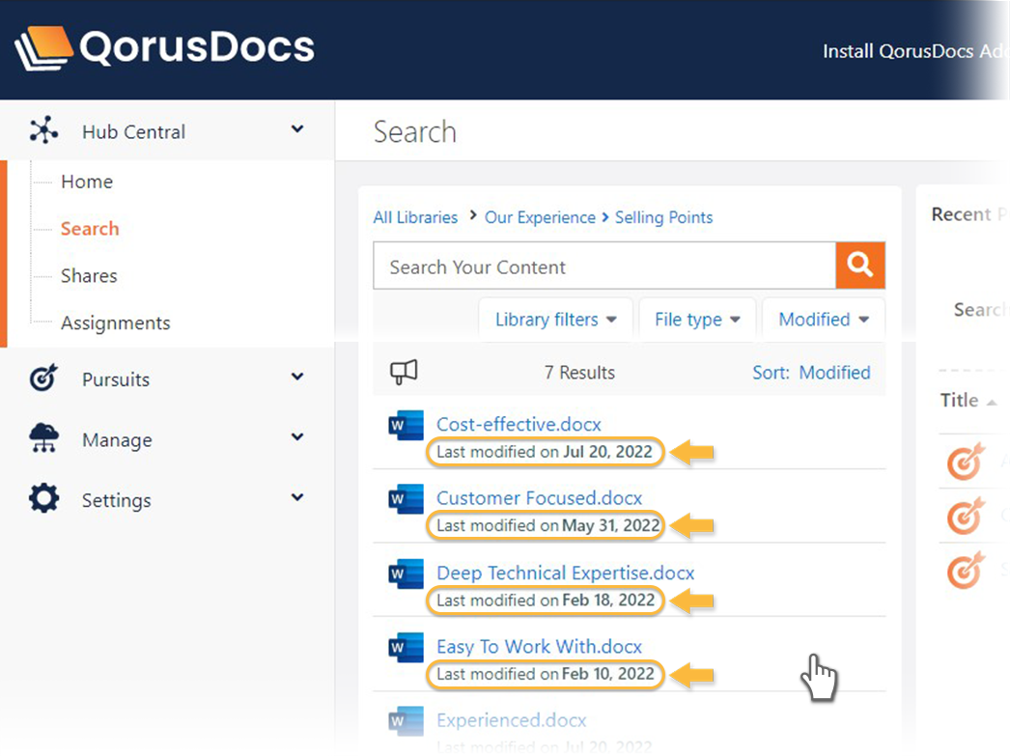
Task: Click 'Last modified on Jul 20, 2022' under Cost-effective.docx
Action: pyautogui.click(x=545, y=452)
